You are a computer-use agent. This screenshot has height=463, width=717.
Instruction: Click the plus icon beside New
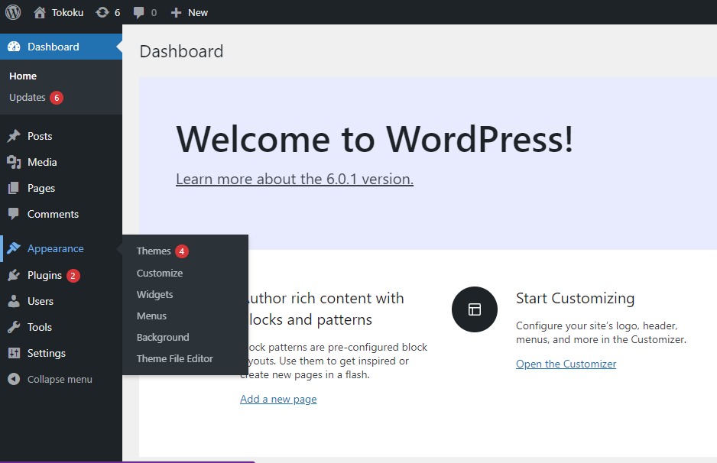coord(176,13)
